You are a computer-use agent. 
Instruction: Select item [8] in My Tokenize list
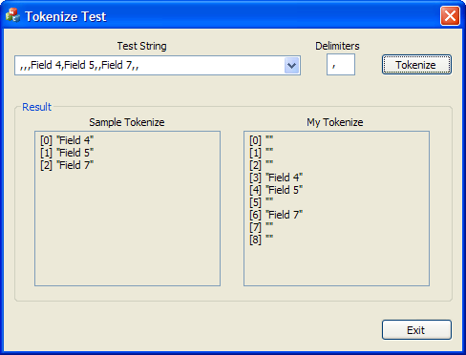(x=262, y=240)
